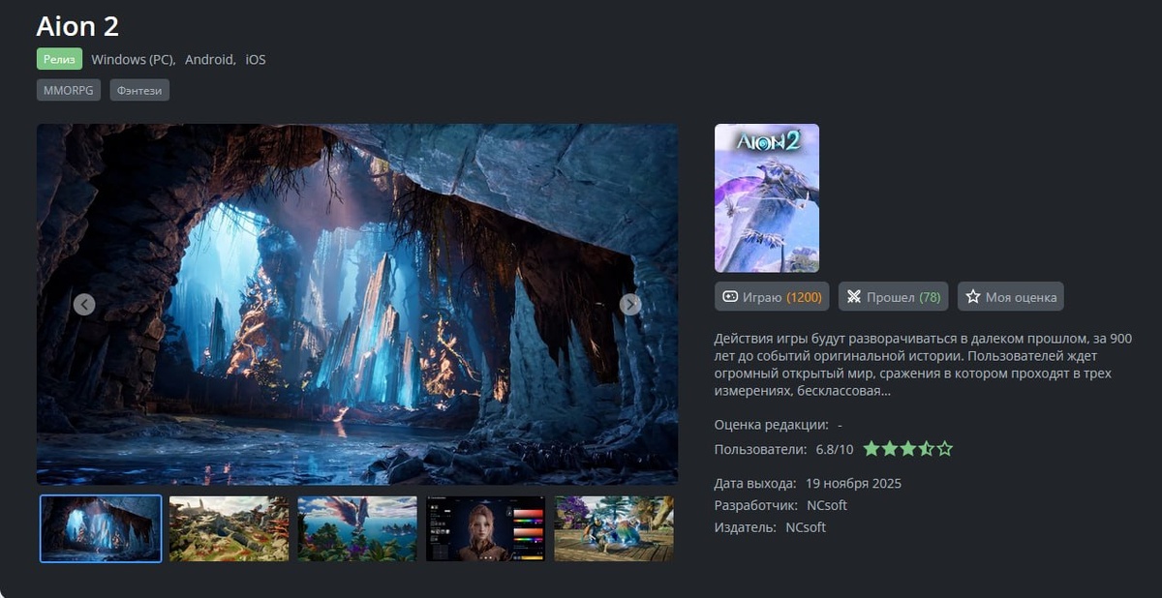Screen dimensions: 1162x598
Task: Open the Android platform link
Action: click(x=209, y=60)
